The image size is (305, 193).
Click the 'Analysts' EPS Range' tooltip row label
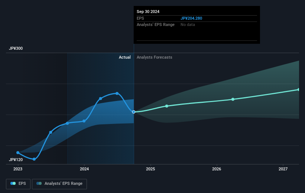[x=156, y=25]
